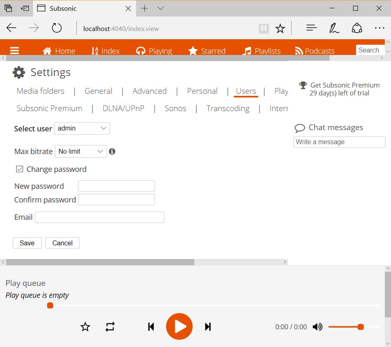
Task: Open the Index page
Action: (106, 51)
